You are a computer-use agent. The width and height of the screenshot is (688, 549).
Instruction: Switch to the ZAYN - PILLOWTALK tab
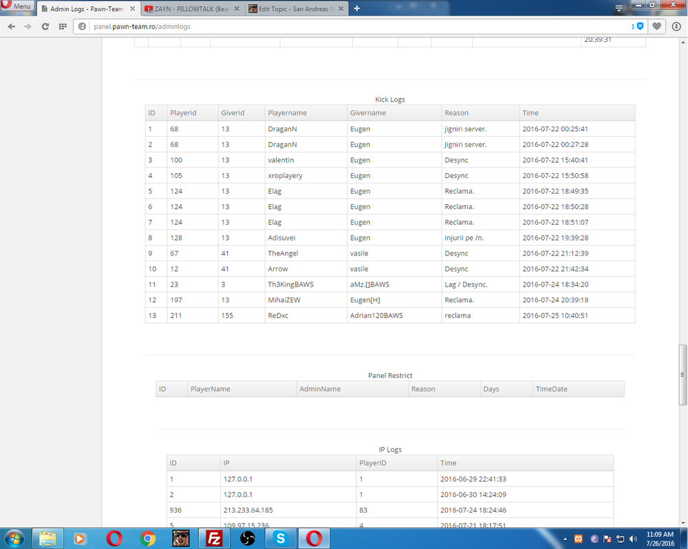(192, 9)
